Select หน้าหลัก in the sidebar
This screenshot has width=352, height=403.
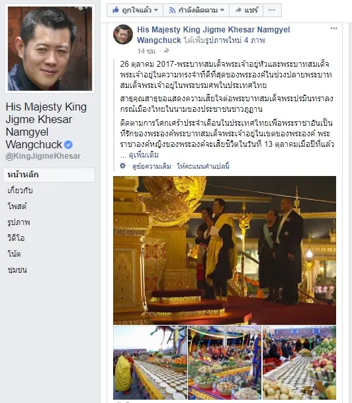coord(49,175)
